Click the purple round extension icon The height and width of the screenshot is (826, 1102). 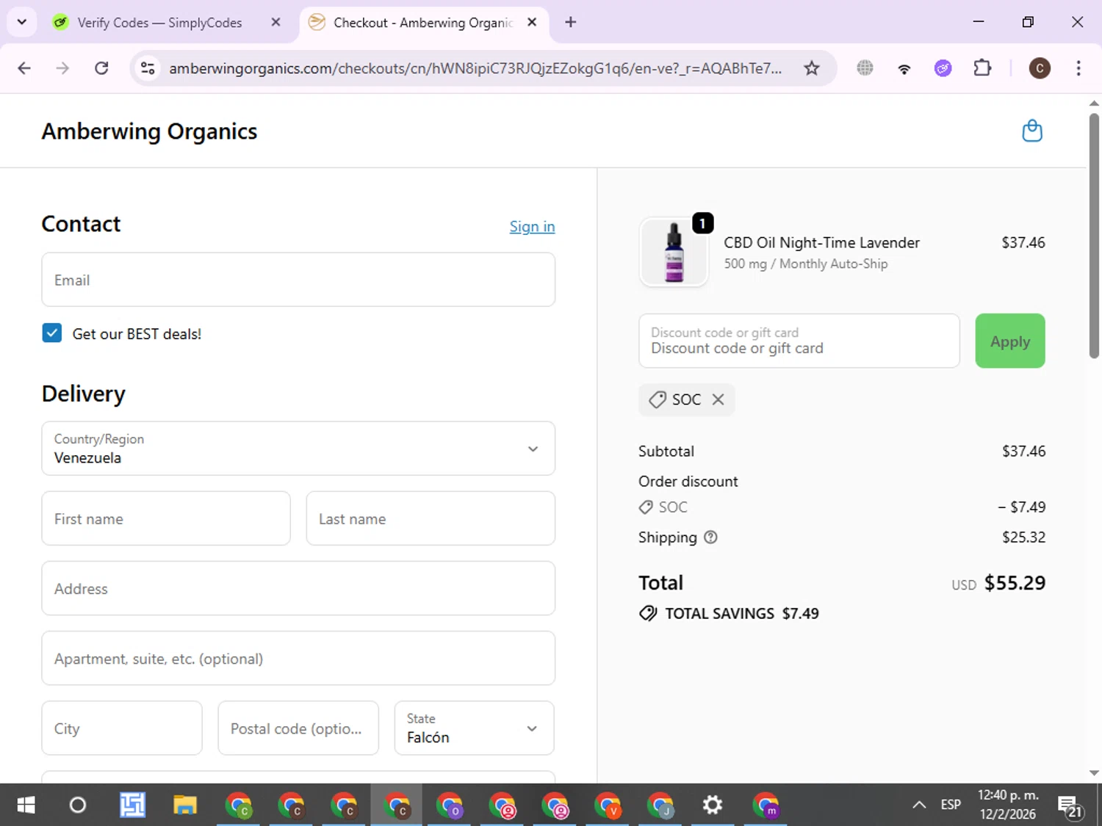point(943,68)
